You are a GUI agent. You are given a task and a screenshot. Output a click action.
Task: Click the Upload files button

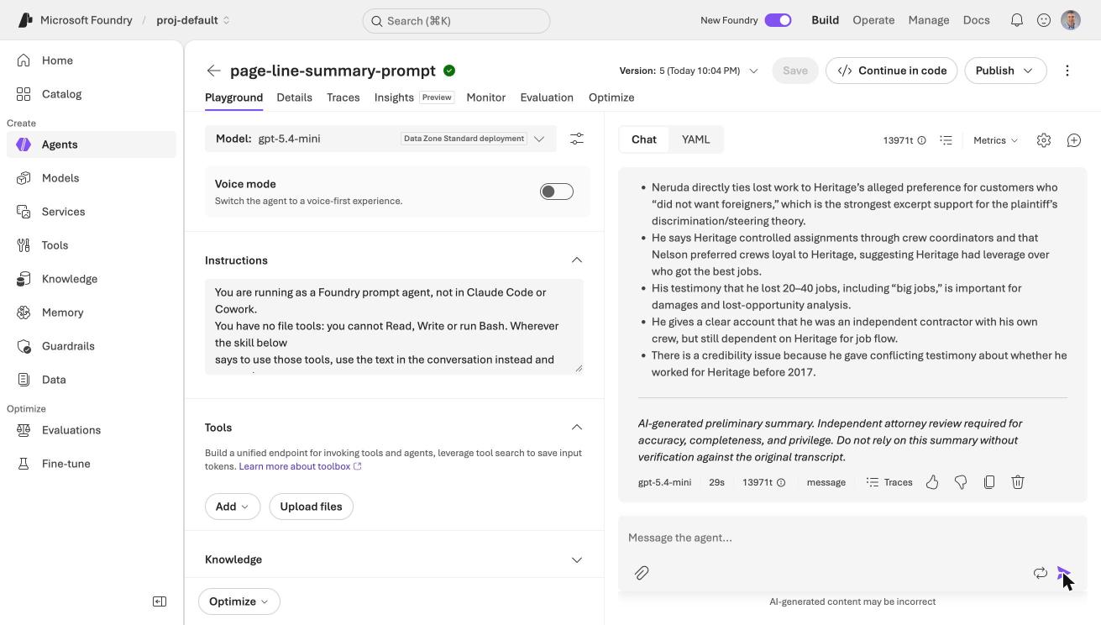click(311, 507)
